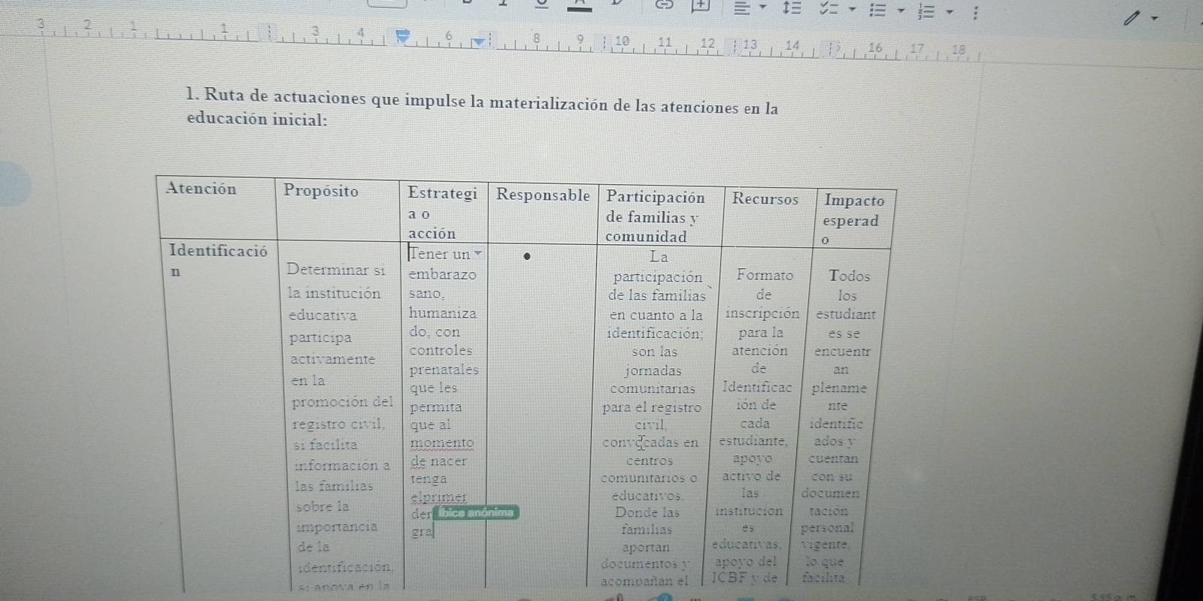Expand the bulleted list dropdown arrow
The image size is (1203, 601).
pos(900,11)
